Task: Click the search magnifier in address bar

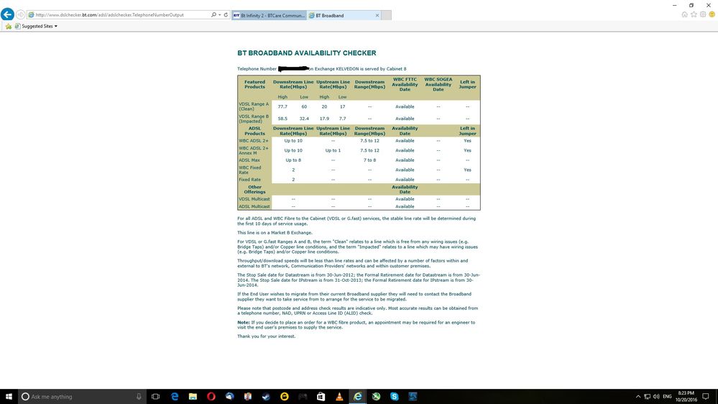Action: (213, 15)
